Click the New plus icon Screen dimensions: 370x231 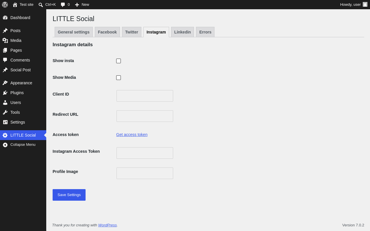77,5
